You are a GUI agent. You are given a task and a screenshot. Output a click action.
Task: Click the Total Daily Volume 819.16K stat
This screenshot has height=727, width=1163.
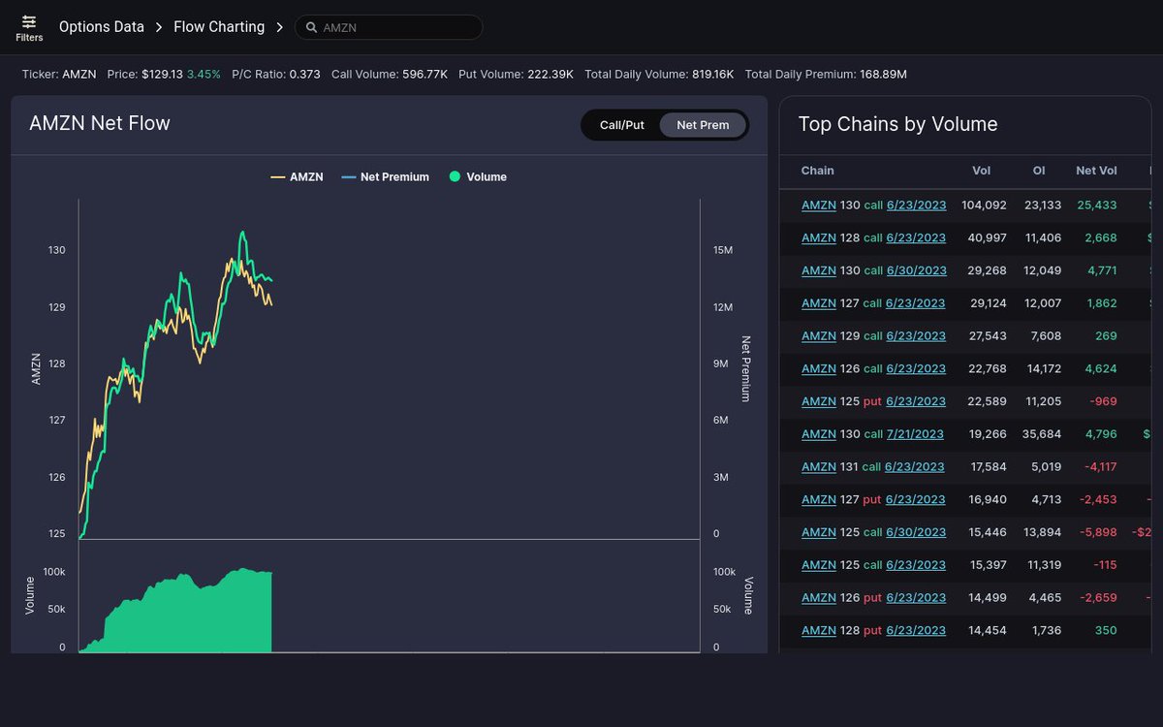(x=659, y=75)
